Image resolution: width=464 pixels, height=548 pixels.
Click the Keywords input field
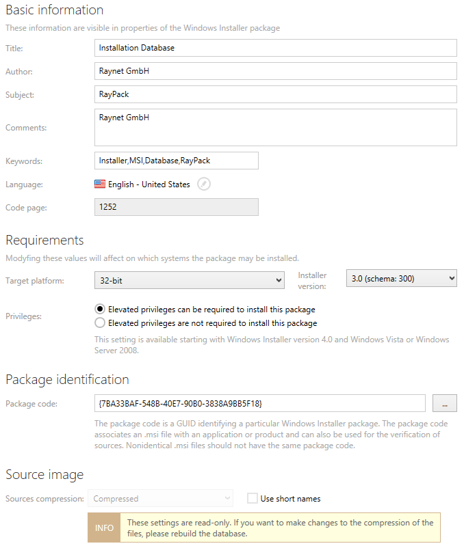pos(176,161)
